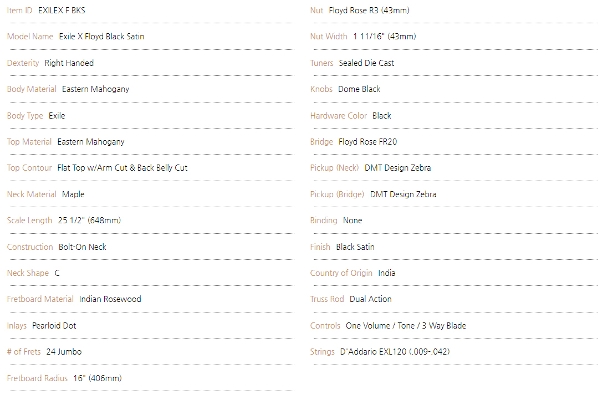Click the Pearloid Dot inlays value

tap(54, 326)
